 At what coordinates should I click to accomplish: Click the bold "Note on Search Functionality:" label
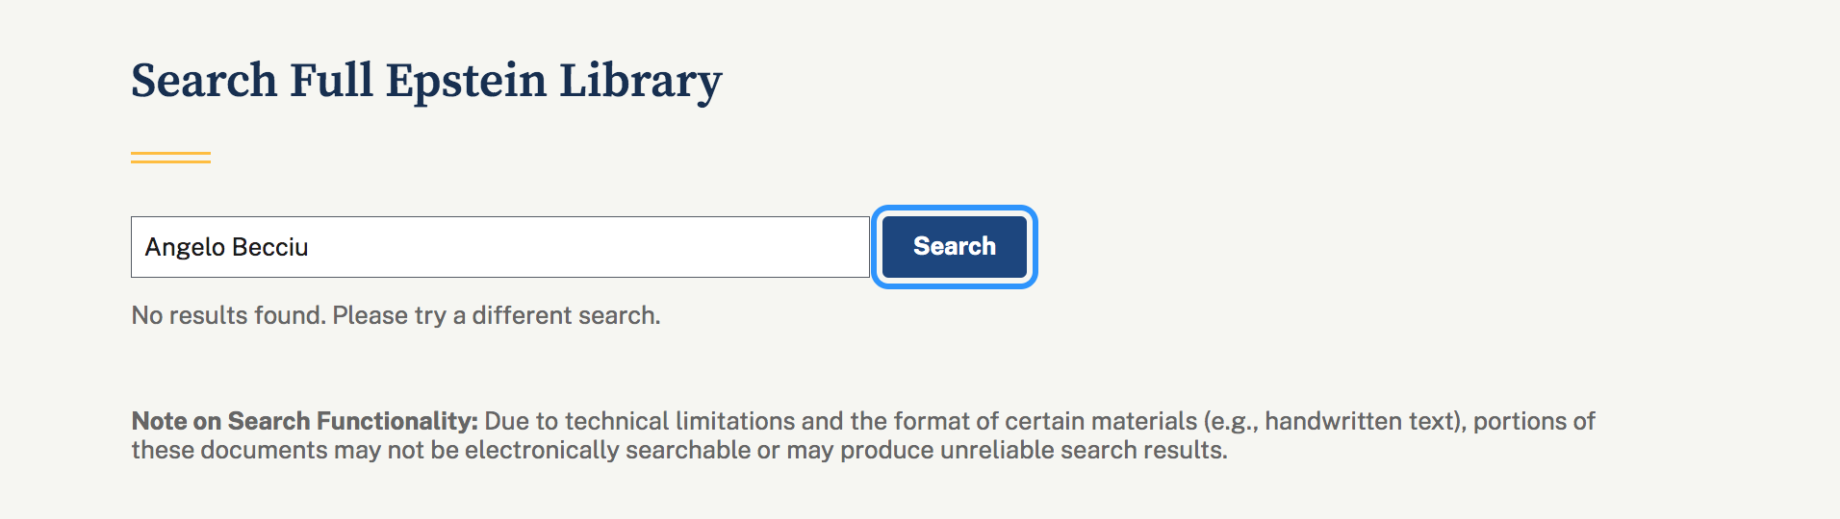coord(304,421)
